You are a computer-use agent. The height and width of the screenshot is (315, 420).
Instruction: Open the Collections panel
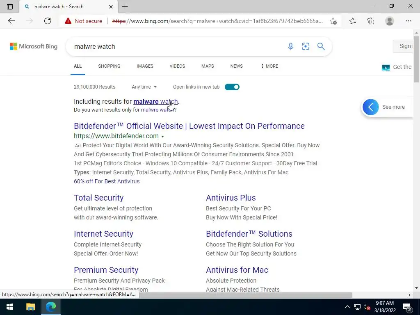coord(371,21)
